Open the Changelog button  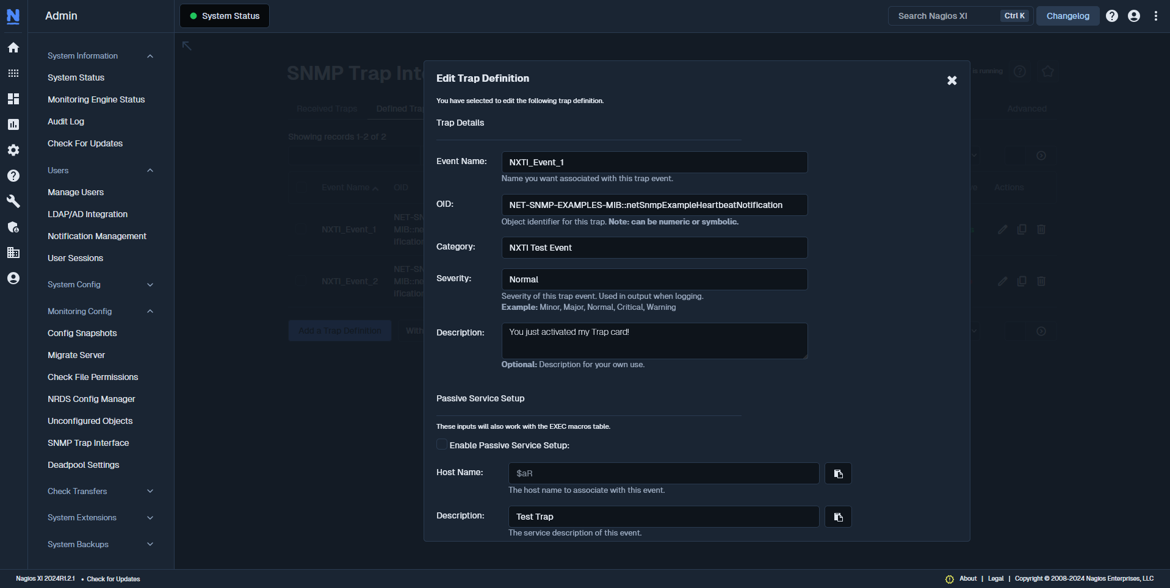click(1067, 16)
